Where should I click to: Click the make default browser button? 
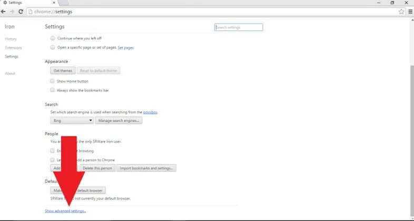click(x=78, y=190)
